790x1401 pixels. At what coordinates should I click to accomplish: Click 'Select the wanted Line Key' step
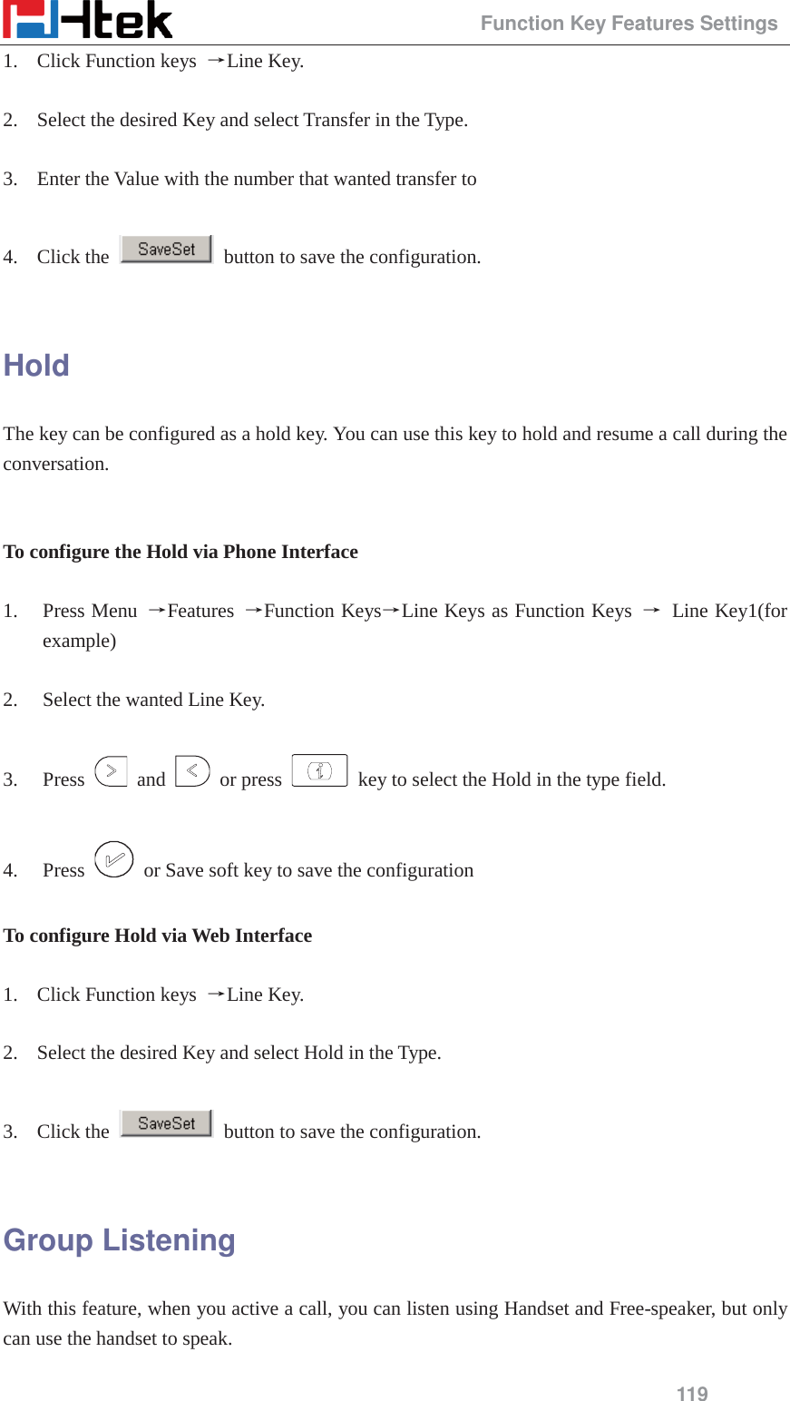pyautogui.click(x=153, y=700)
